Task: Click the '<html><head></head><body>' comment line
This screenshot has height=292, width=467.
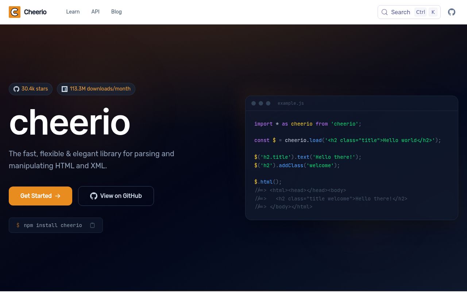Action: click(x=300, y=190)
